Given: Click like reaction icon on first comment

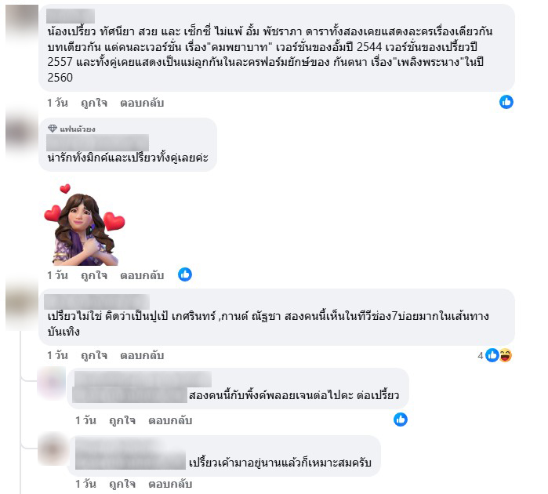Looking at the screenshot, I should [506, 102].
